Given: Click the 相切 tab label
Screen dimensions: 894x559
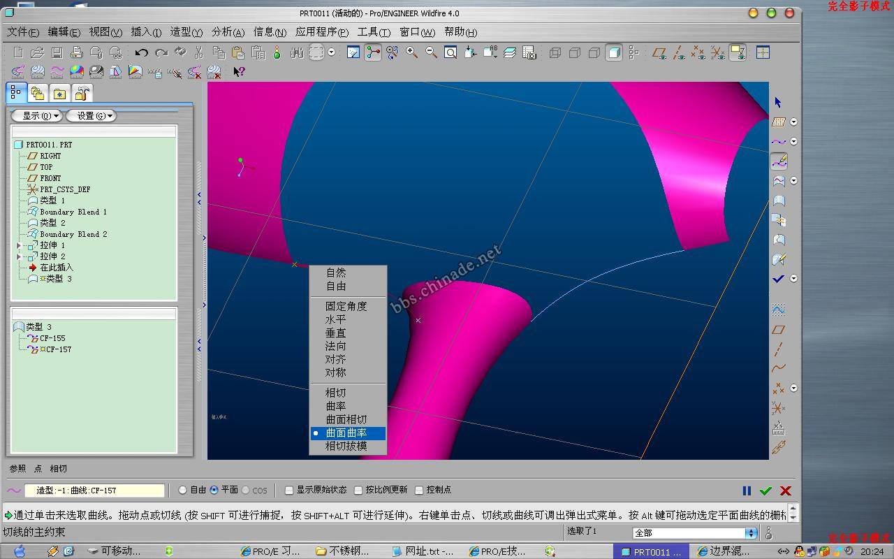Looking at the screenshot, I should [x=59, y=469].
